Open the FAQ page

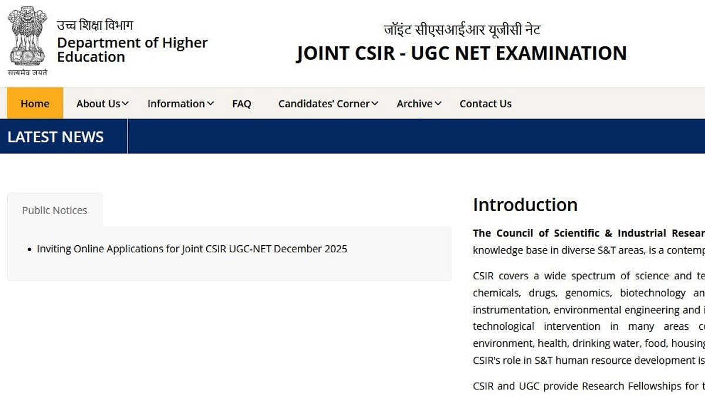click(x=241, y=104)
